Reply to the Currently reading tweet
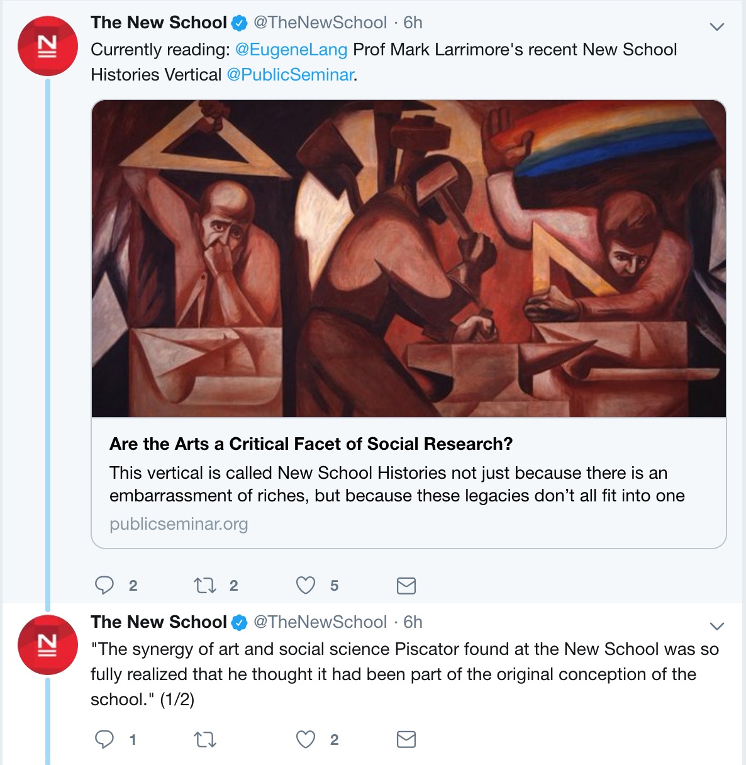The height and width of the screenshot is (765, 746). tap(104, 586)
